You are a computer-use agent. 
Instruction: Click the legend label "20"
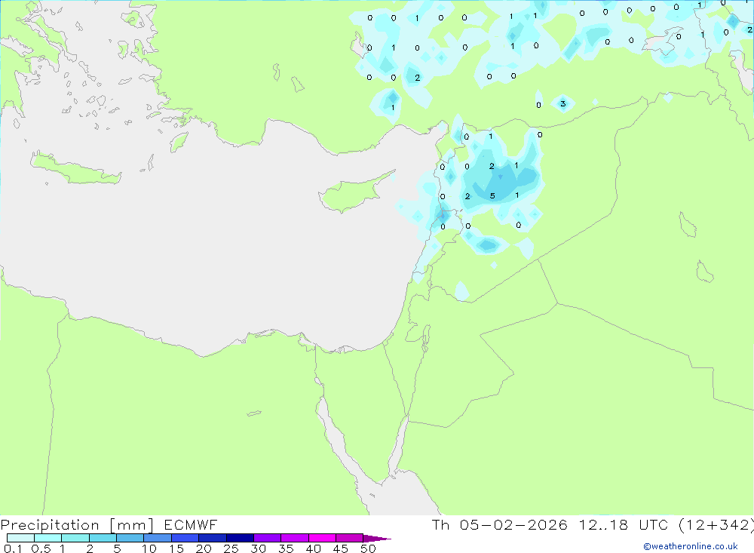[x=204, y=548]
